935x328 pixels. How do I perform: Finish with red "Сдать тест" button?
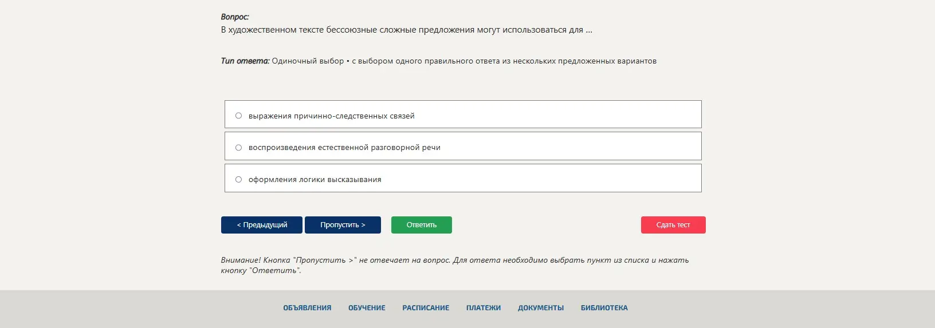click(x=673, y=225)
